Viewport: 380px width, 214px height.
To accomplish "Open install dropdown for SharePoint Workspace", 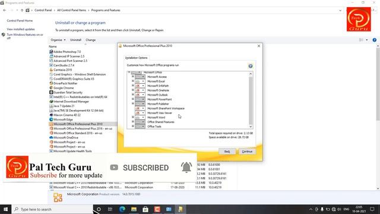I will tap(140, 108).
